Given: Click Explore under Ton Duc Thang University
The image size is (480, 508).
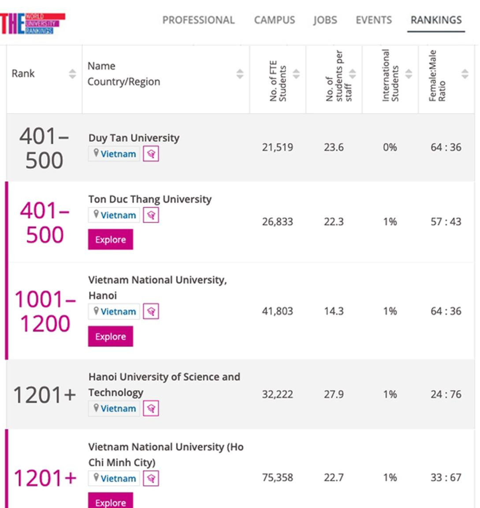Looking at the screenshot, I should [110, 239].
